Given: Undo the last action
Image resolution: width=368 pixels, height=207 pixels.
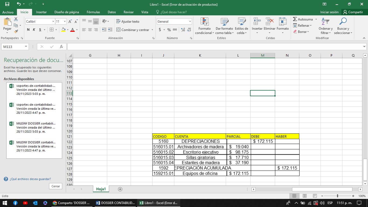Looking at the screenshot, I should tap(19, 4).
